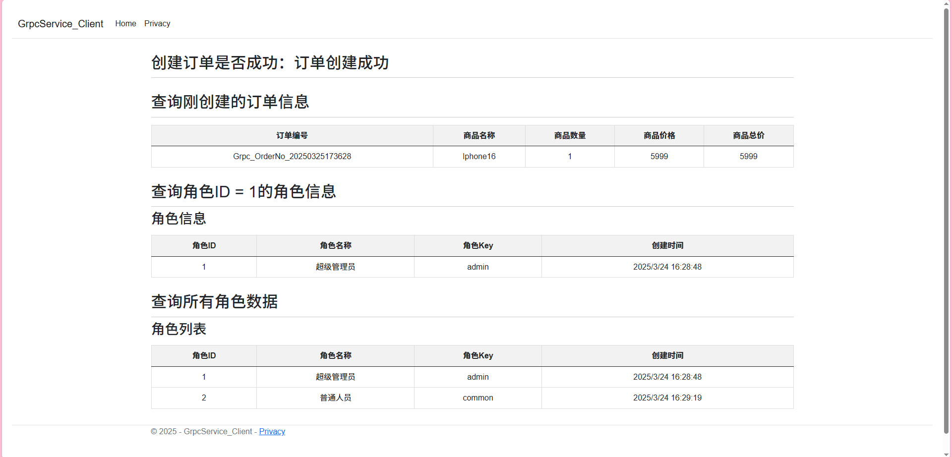Click the GrpcService_Client brand link
The width and height of the screenshot is (952, 457).
pos(60,24)
